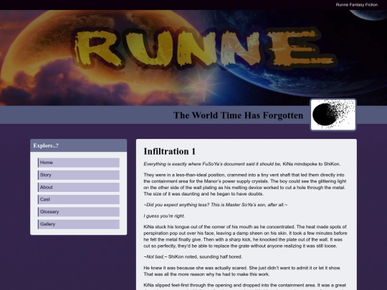Screen dimensions: 387x290
Task: Click the dissolving black sphere image
Action: (333, 115)
